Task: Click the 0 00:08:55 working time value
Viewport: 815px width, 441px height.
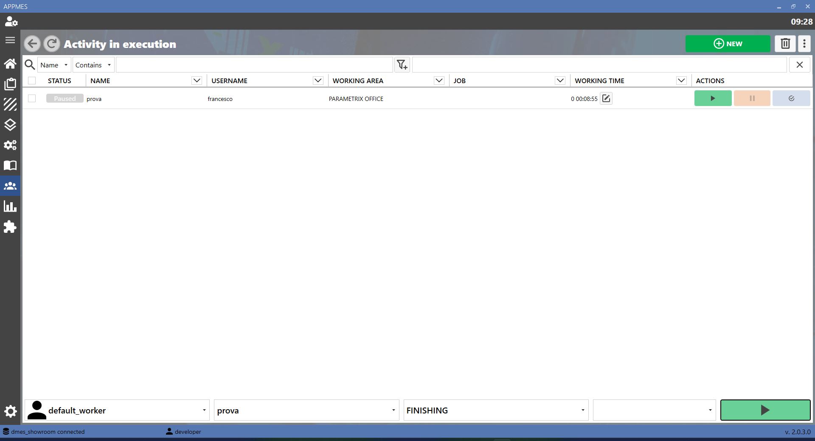Action: 584,99
